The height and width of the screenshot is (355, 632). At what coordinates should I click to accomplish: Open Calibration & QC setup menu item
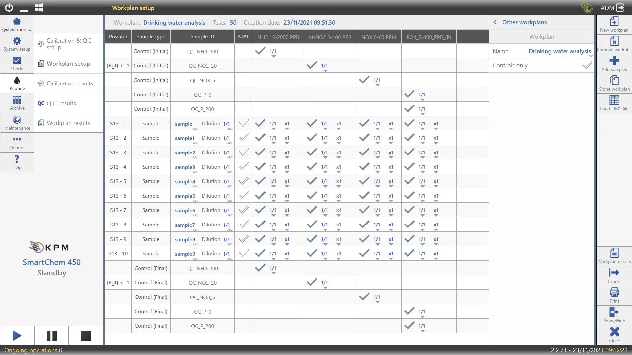coord(68,44)
